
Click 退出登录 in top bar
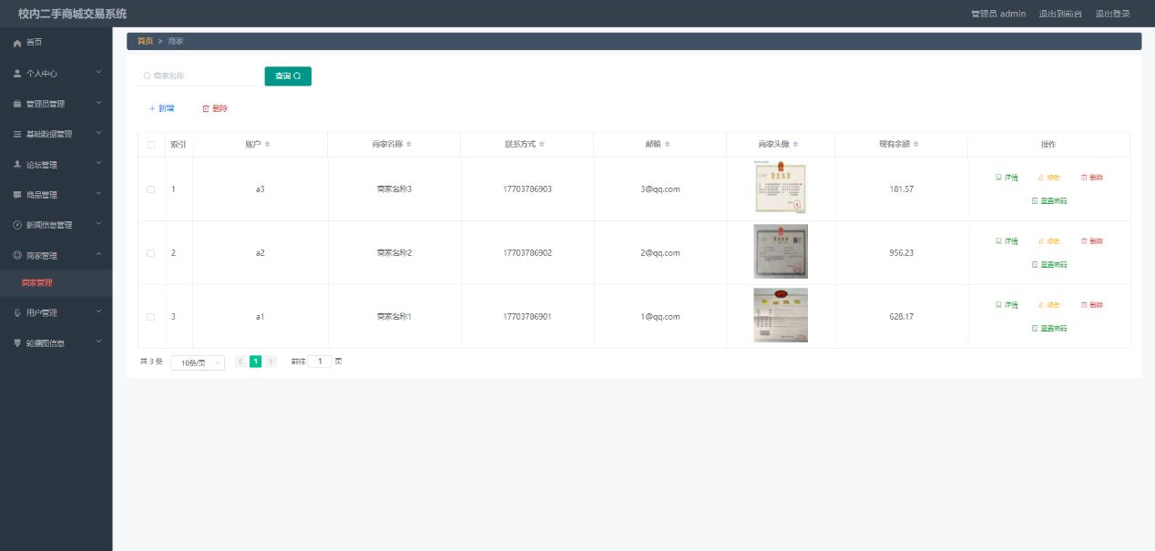(1112, 14)
